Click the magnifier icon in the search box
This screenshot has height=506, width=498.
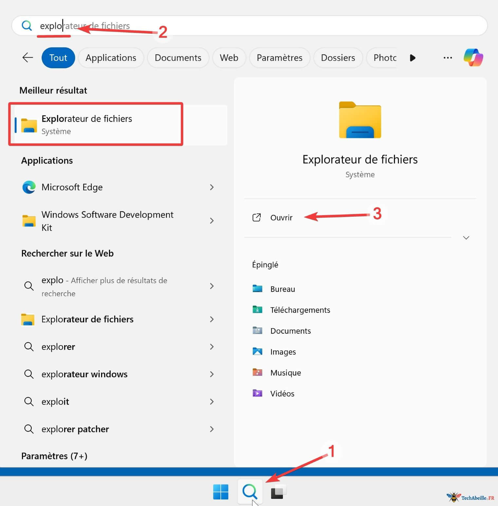pos(27,25)
